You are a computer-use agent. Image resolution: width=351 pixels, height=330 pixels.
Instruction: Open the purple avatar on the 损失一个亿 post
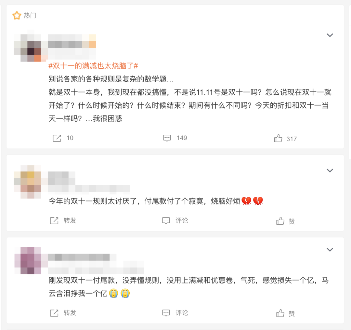(31, 261)
